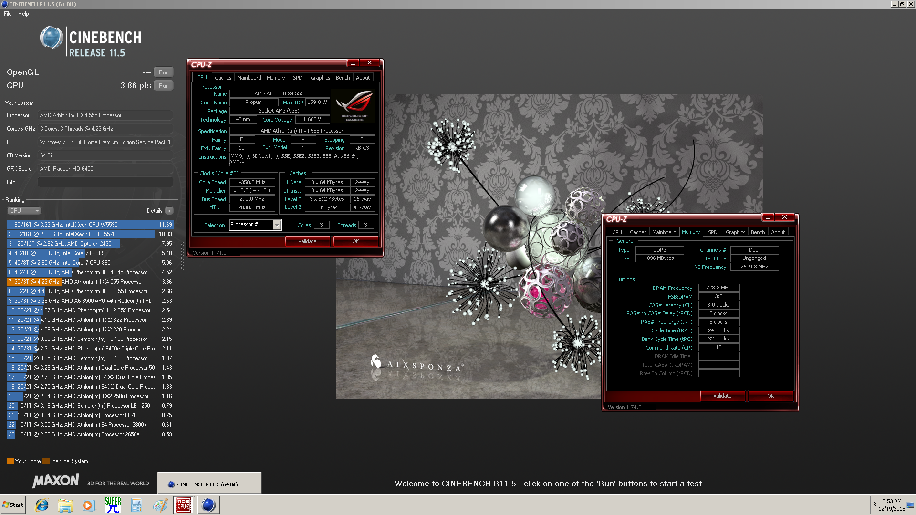
Task: Run the CPU benchmark
Action: pos(164,86)
